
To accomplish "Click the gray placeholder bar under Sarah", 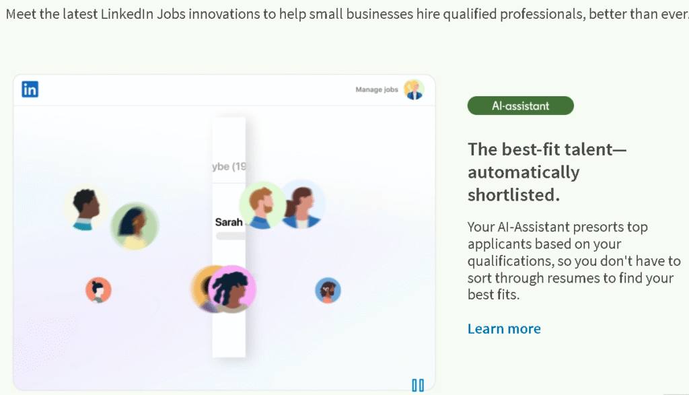I will point(230,236).
